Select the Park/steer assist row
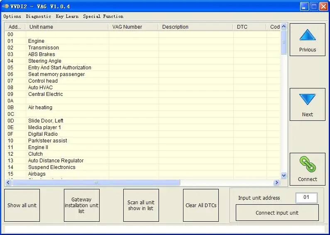Image resolution: width=330 pixels, height=235 pixels. pos(143,141)
